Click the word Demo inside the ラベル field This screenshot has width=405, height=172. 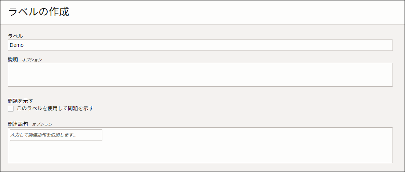(17, 45)
